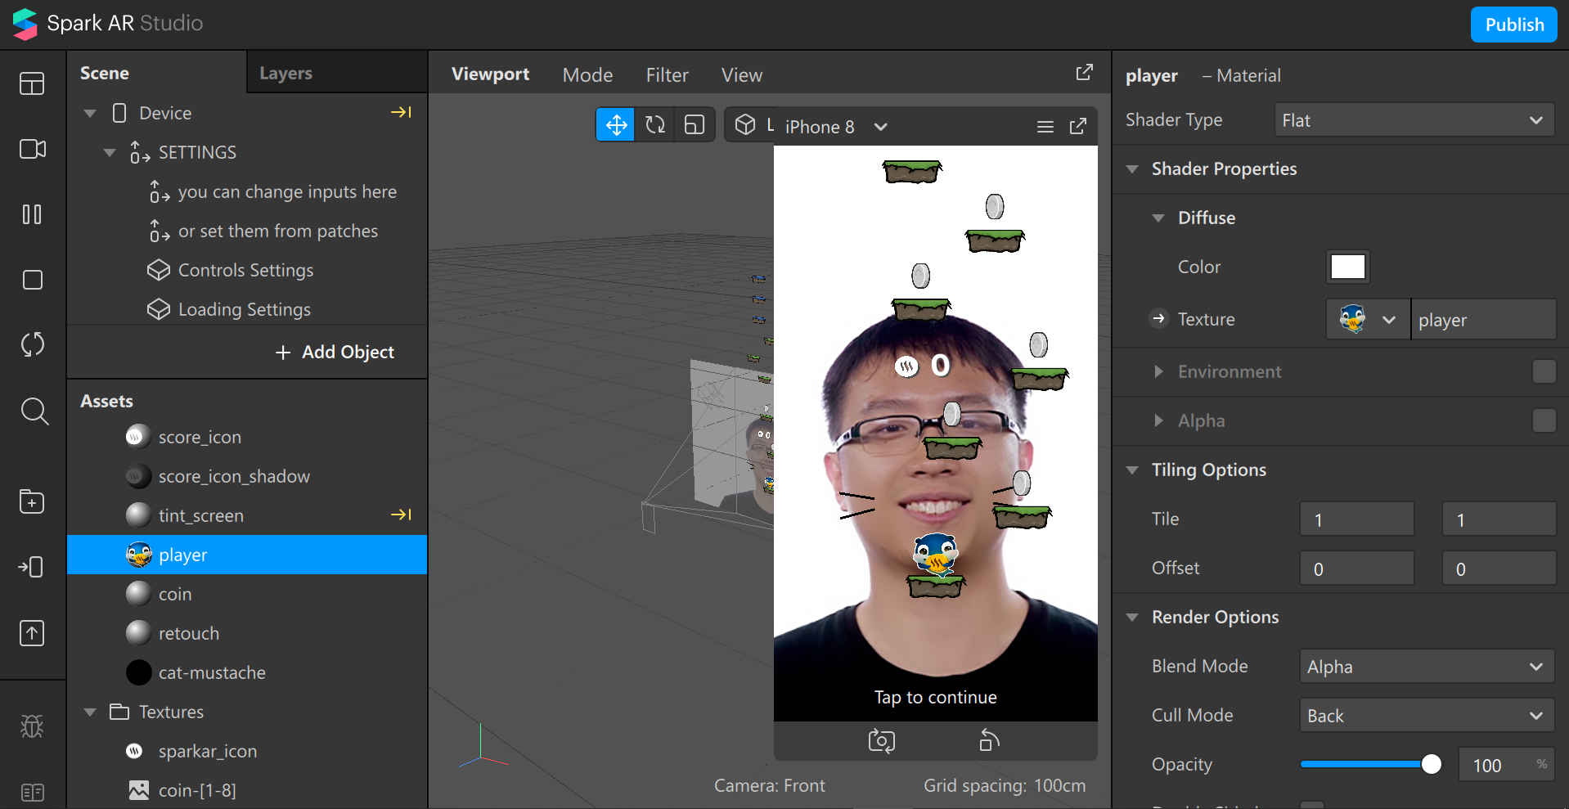Click the second Offset value field

[1499, 569]
